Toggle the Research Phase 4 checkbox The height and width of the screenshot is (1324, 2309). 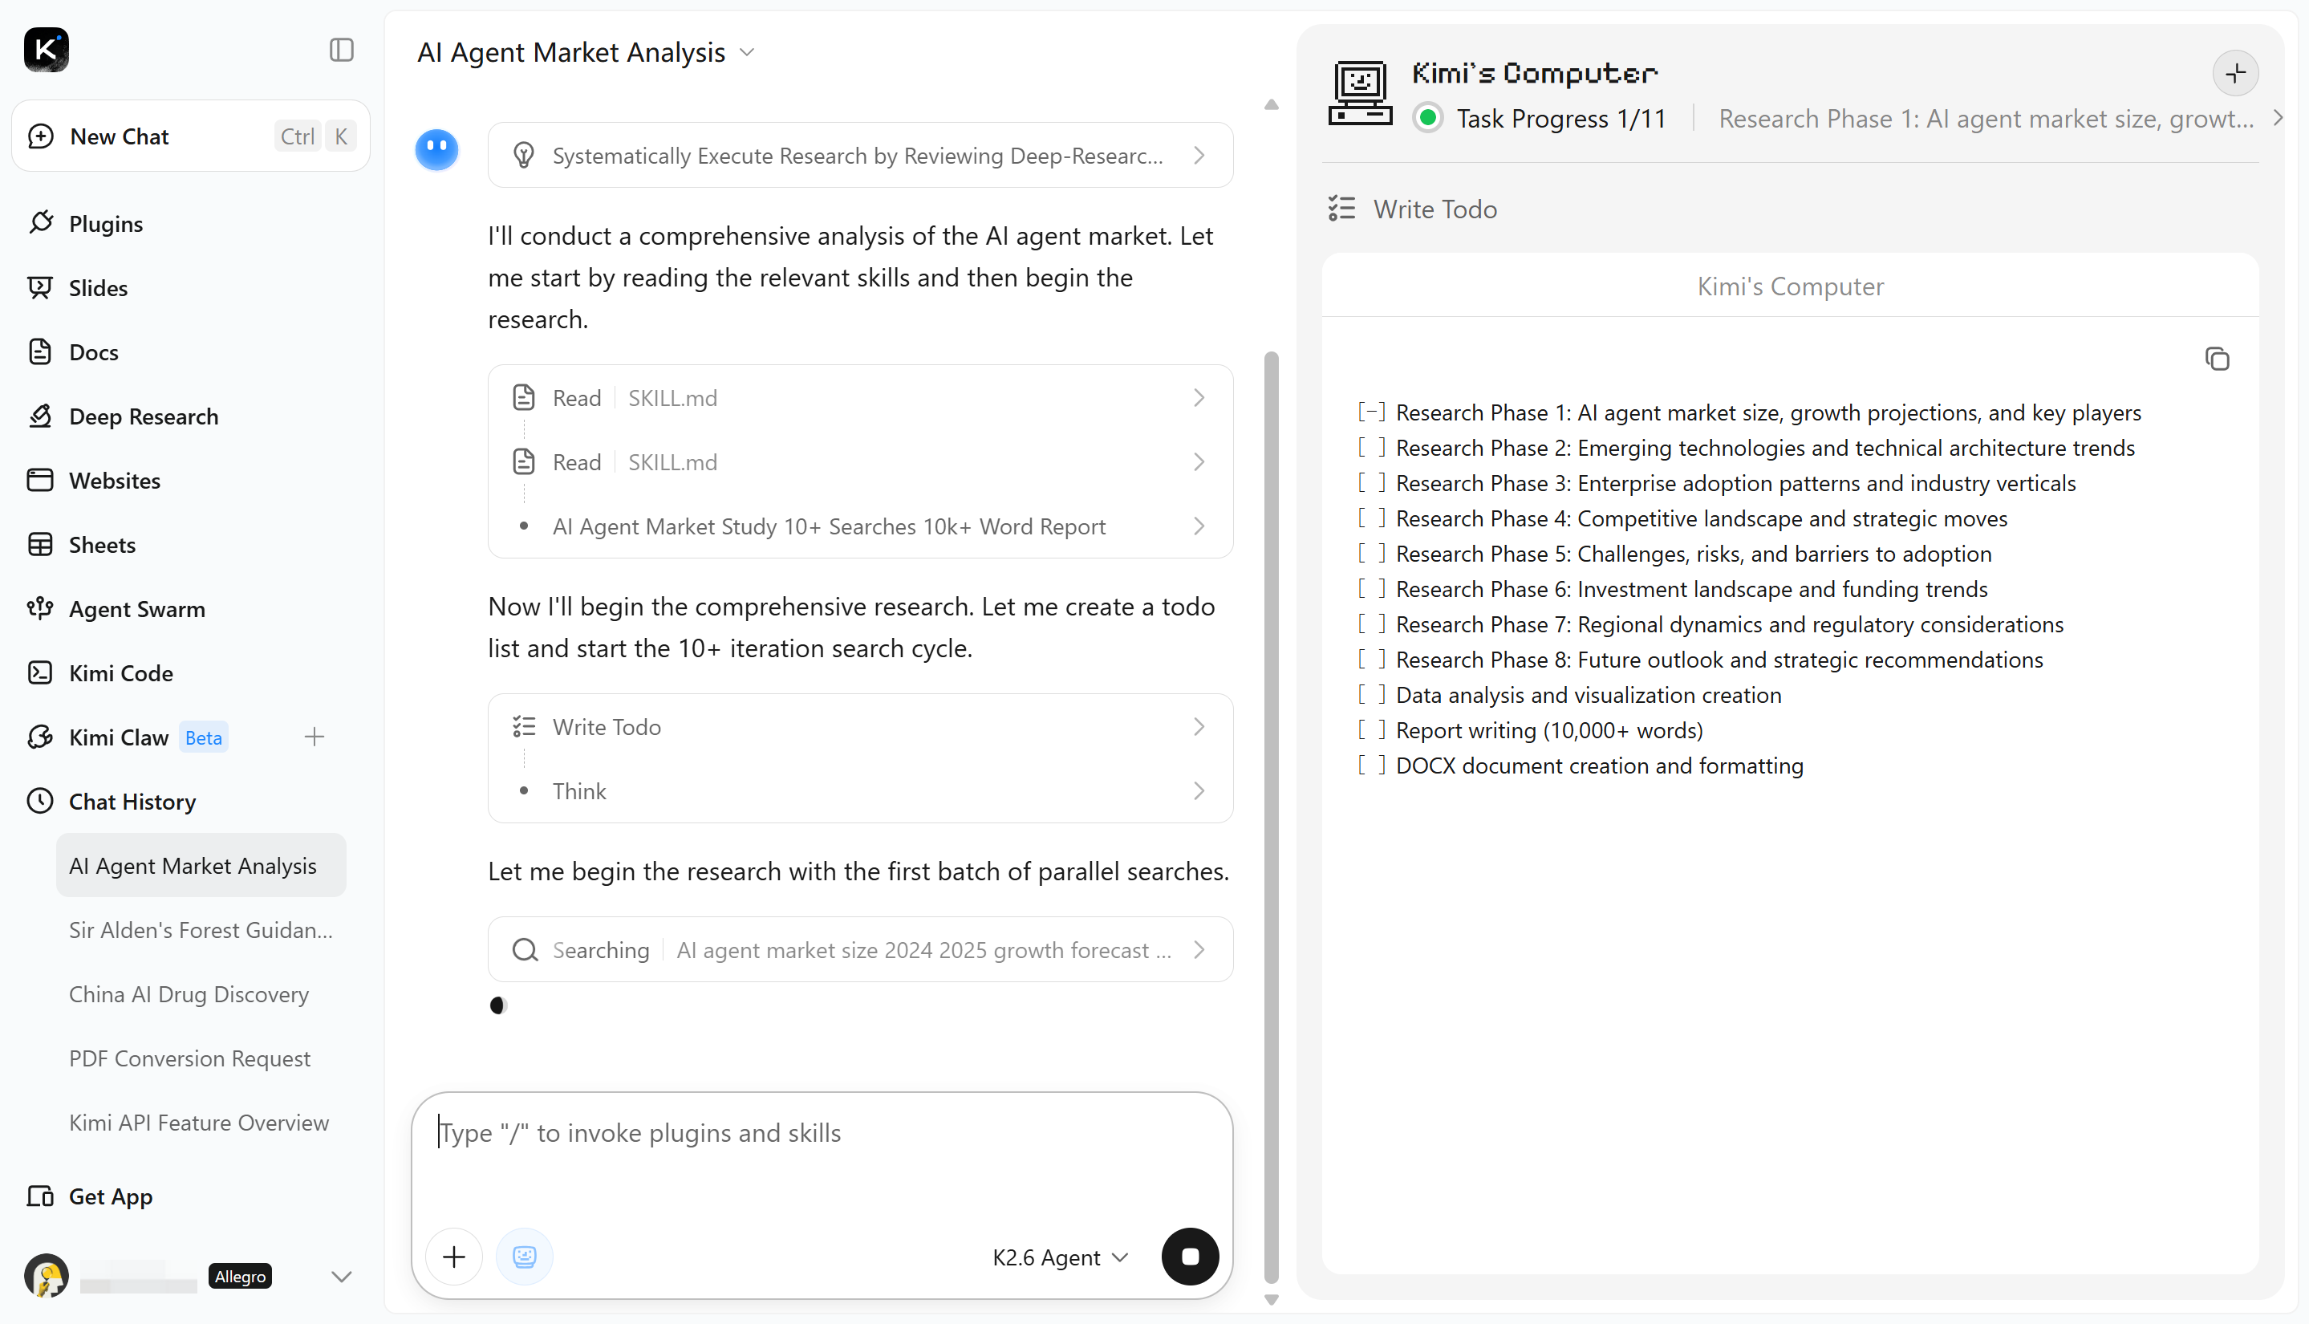coord(1372,518)
